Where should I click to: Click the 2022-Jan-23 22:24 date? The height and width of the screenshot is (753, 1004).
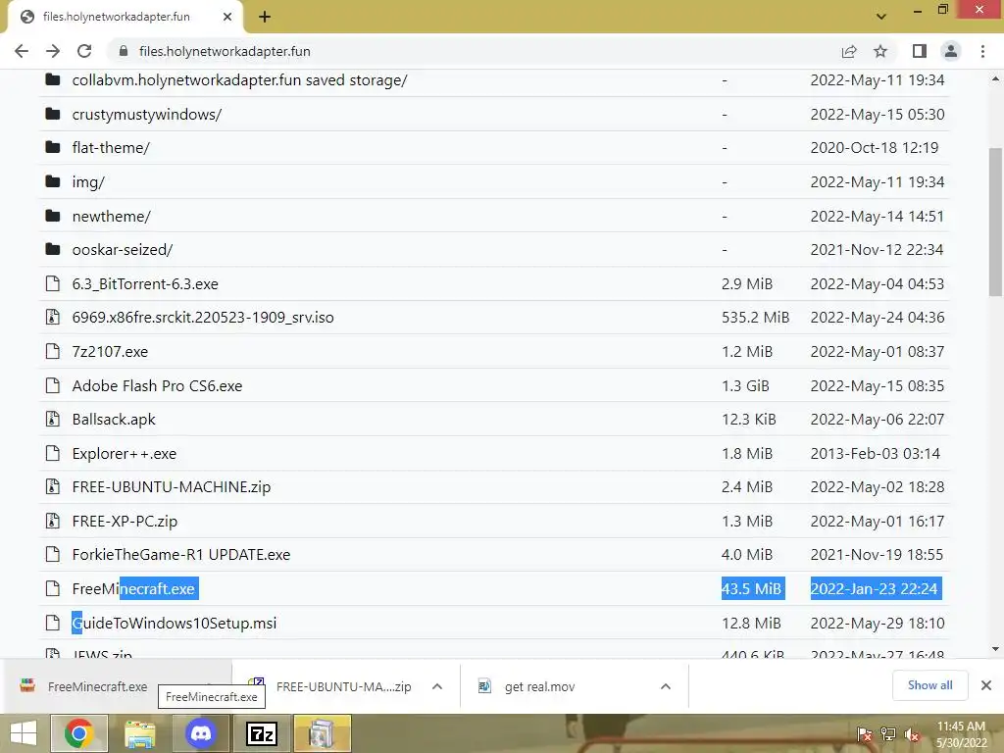click(875, 588)
